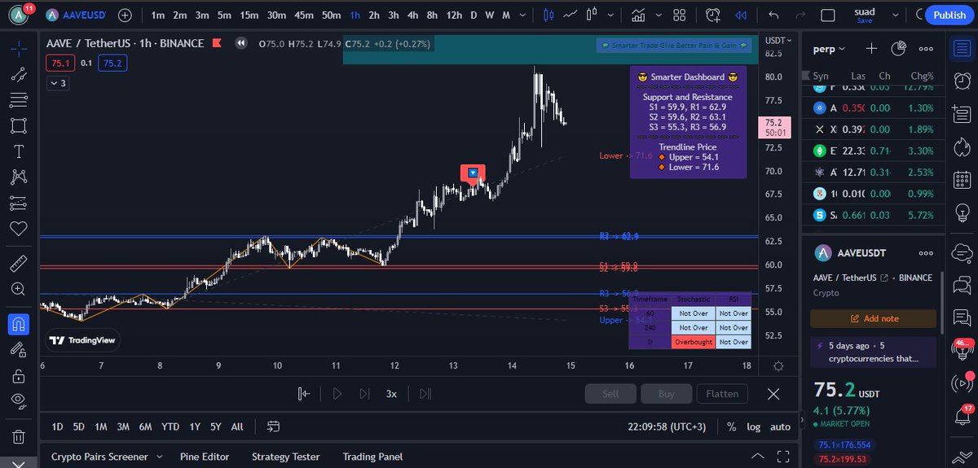
Task: Open the prediction and measurement tools
Action: 18,203
